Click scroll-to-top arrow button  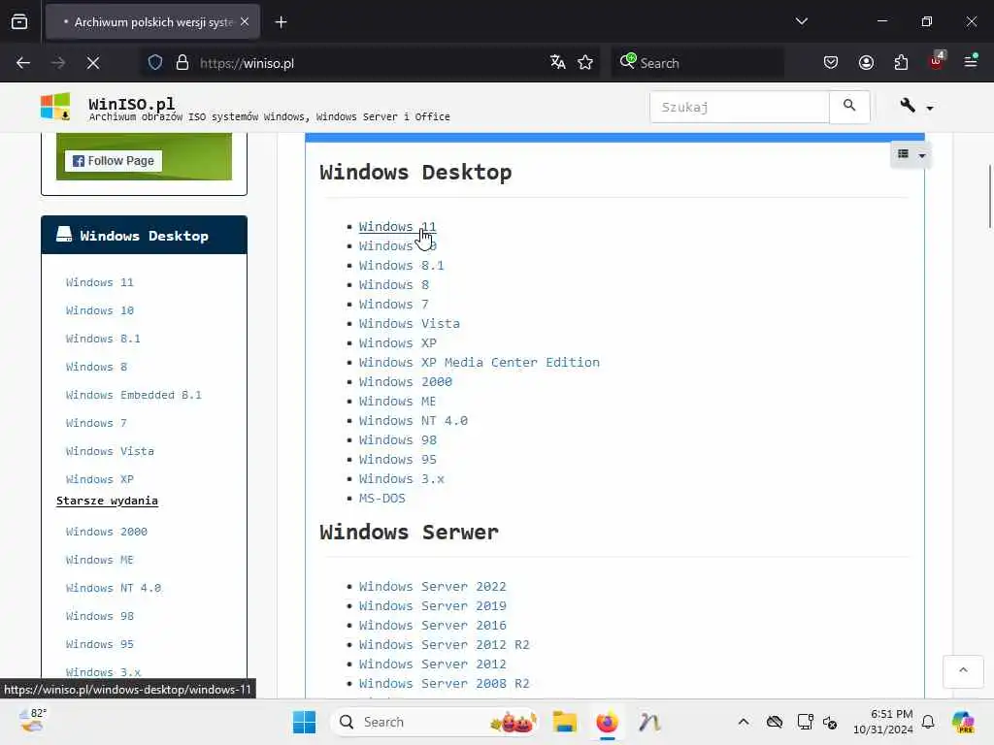[963, 671]
